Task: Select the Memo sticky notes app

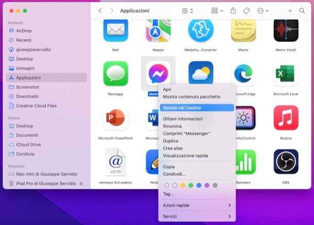Action: point(243,30)
